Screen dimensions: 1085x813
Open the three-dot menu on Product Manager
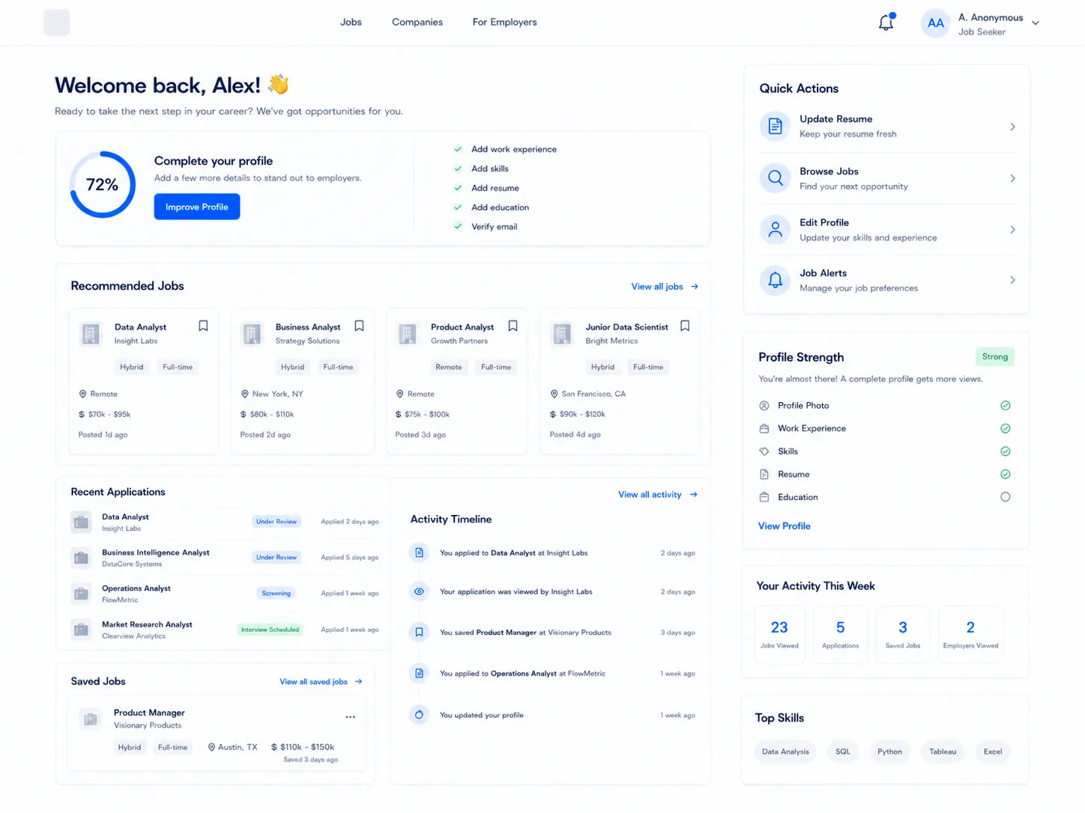click(x=350, y=717)
